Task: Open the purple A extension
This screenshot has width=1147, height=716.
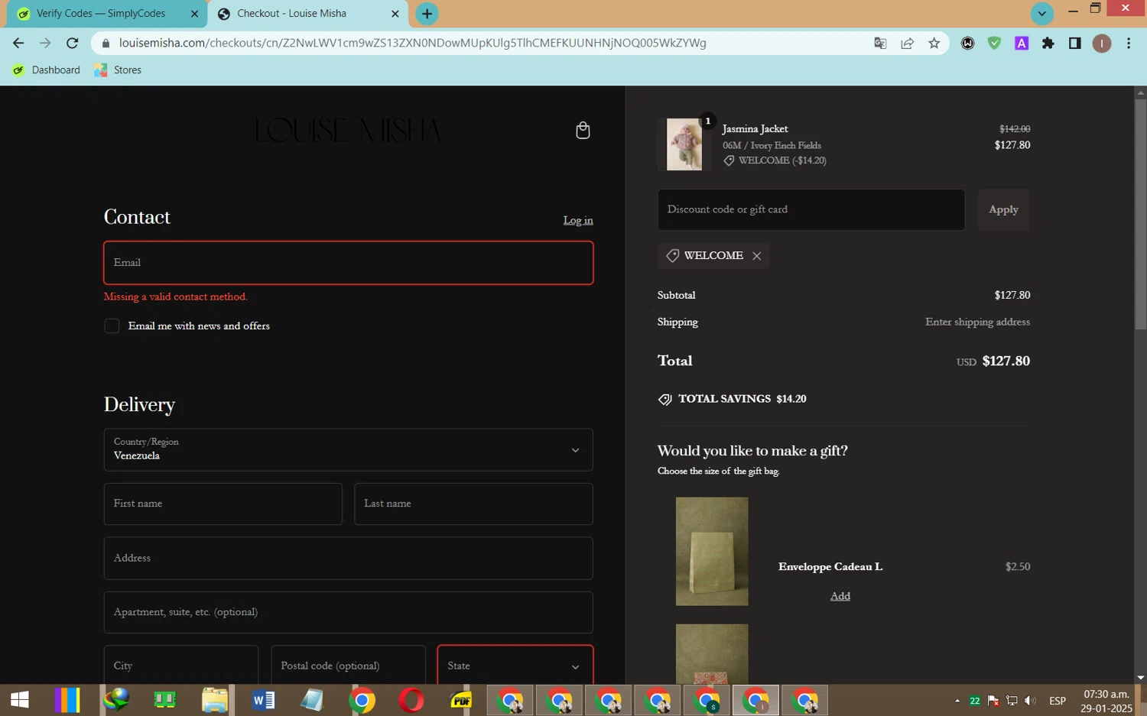Action: tap(1021, 44)
